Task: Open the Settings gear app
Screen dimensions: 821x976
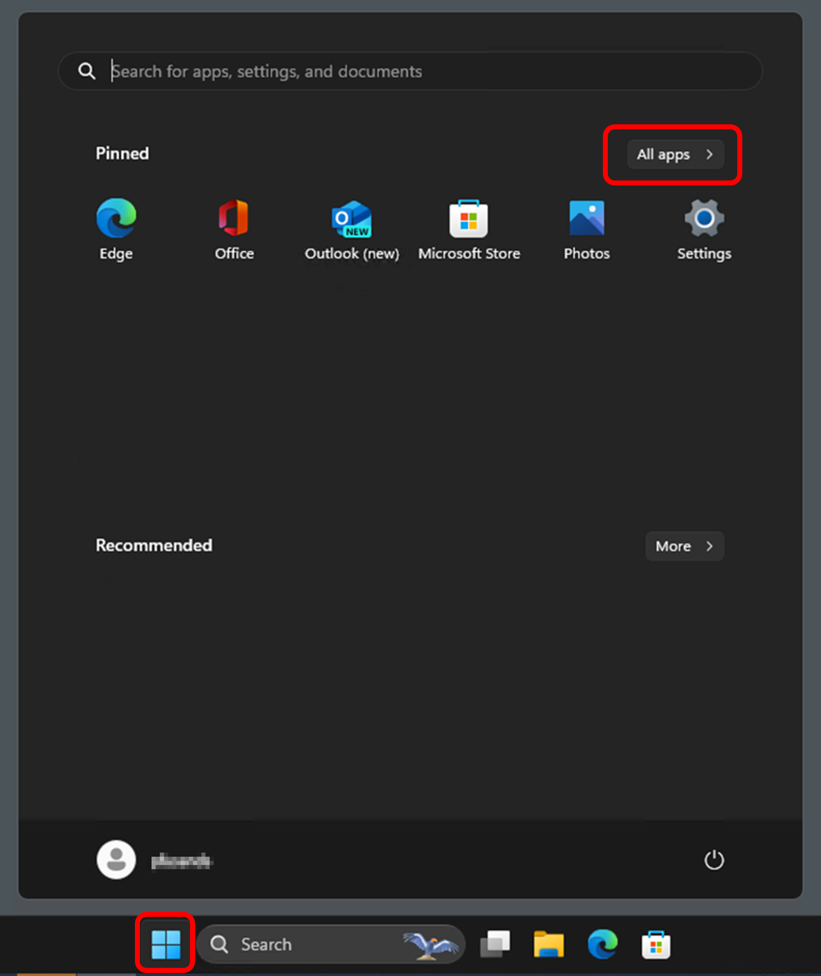Action: (704, 230)
